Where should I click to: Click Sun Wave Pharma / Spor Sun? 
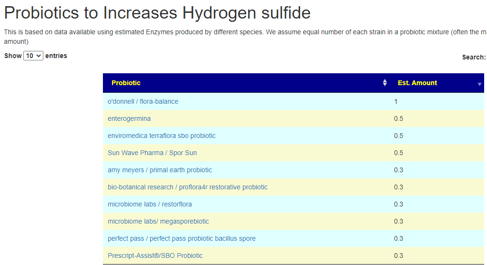(152, 153)
